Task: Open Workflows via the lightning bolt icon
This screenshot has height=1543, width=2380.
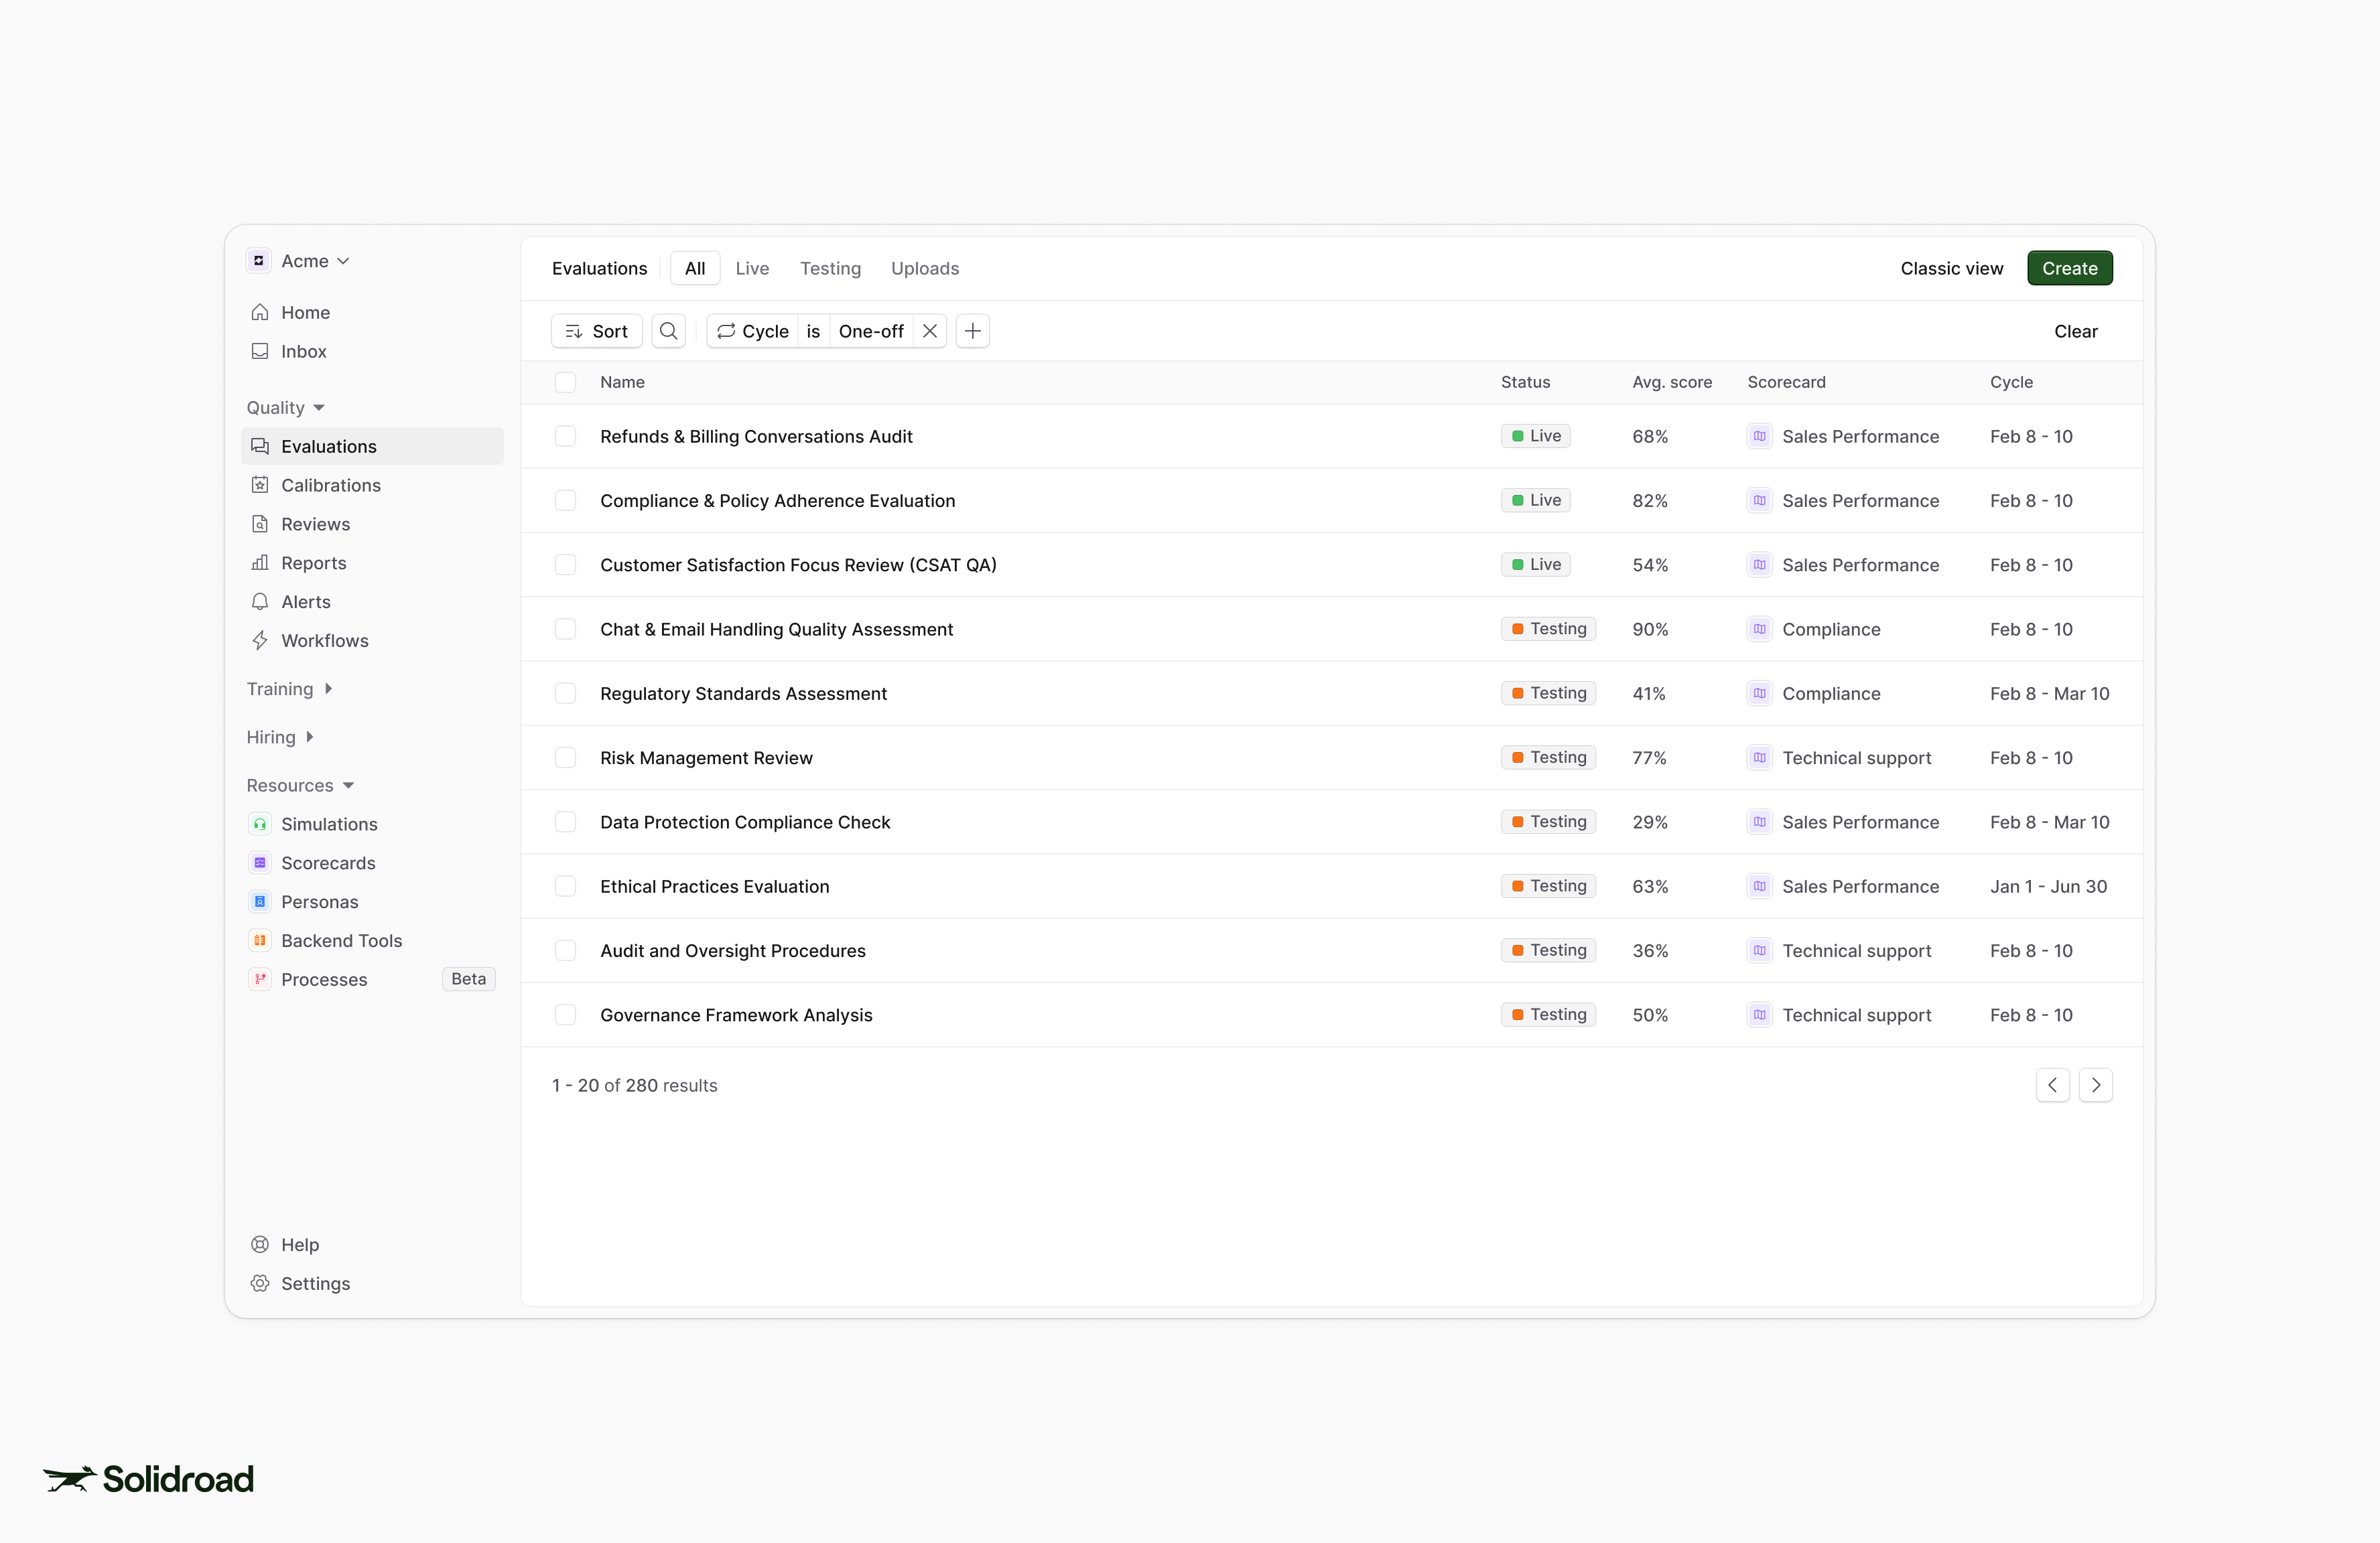Action: [260, 641]
